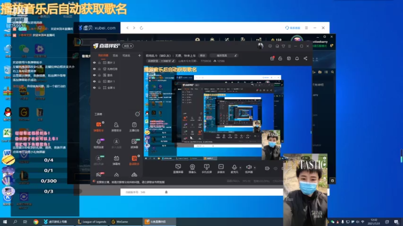Open the hamburger menu in streaming app title bar
Viewport: 403px width, 226px height.
tap(289, 46)
